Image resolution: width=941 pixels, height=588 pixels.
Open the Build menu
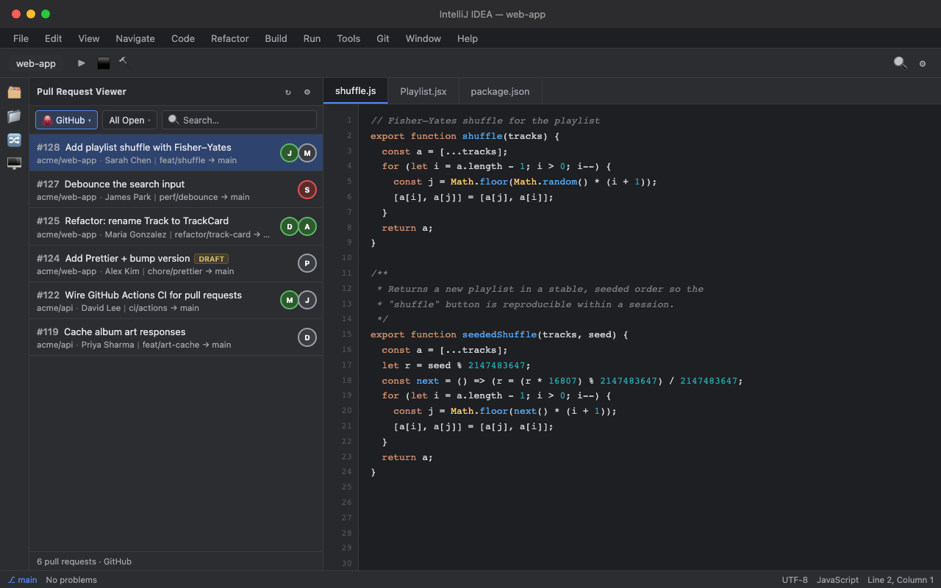[276, 38]
